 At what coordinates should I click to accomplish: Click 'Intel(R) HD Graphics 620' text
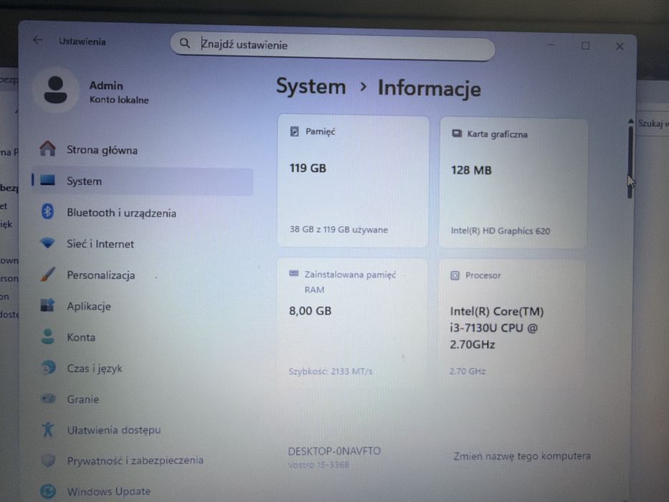pos(500,231)
